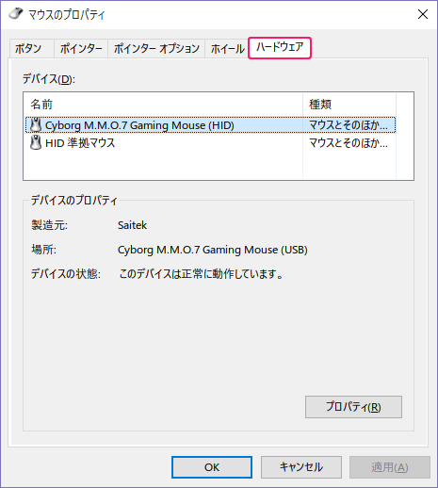The image size is (438, 488).
Task: Click the Cyborg M.M.O.7 mouse device icon
Action: 36,125
